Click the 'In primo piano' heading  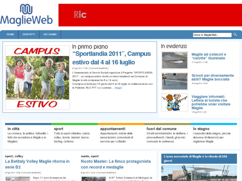tap(90, 46)
